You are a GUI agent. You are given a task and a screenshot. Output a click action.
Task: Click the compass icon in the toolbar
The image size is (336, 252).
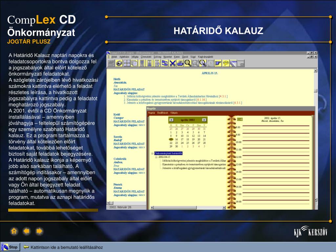(119, 63)
